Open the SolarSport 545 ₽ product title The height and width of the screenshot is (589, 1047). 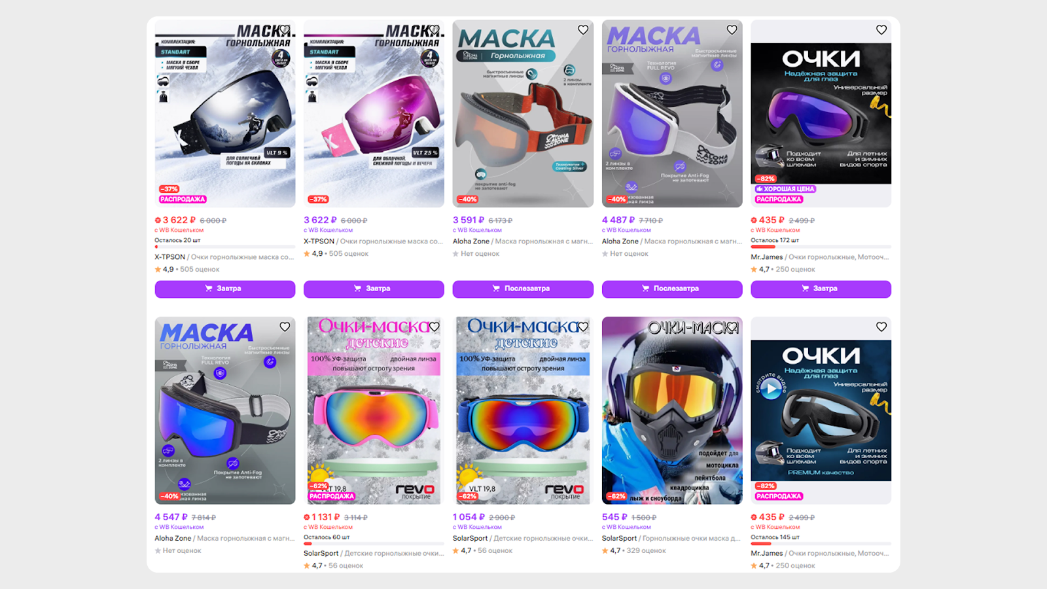coord(671,539)
